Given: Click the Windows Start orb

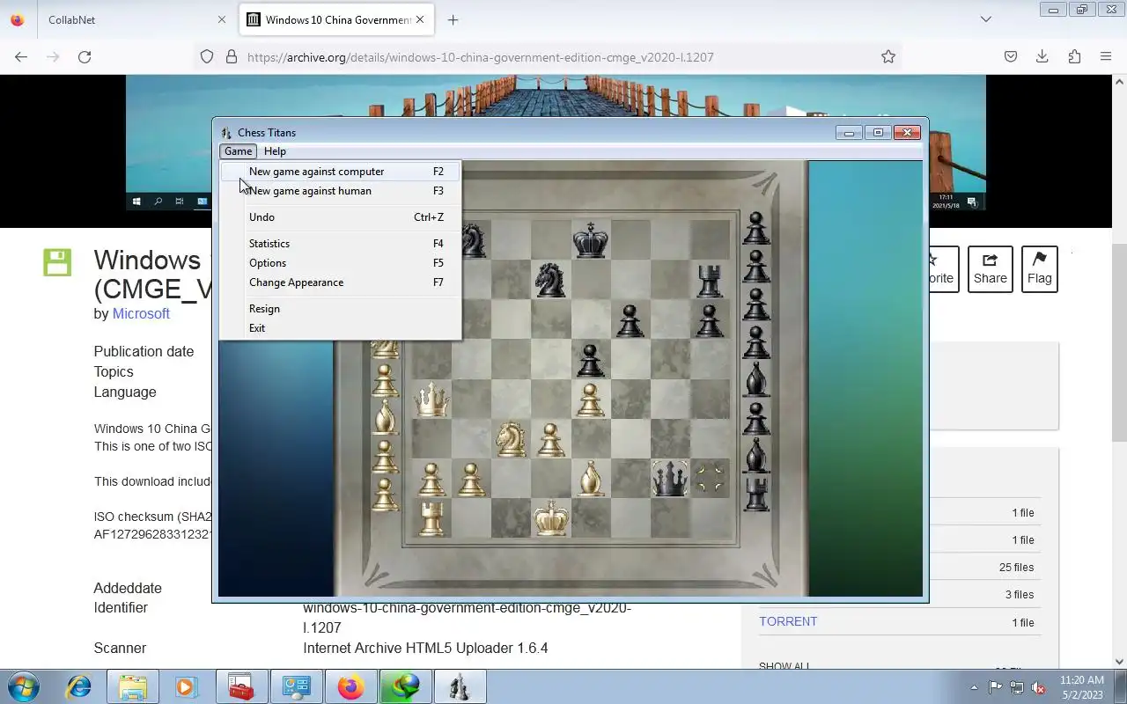Looking at the screenshot, I should [x=23, y=686].
